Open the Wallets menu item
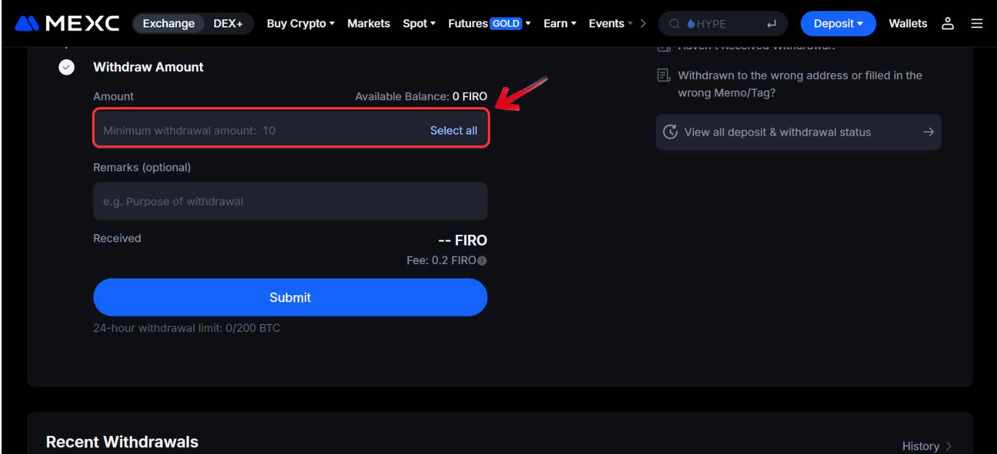The image size is (997, 454). [908, 24]
